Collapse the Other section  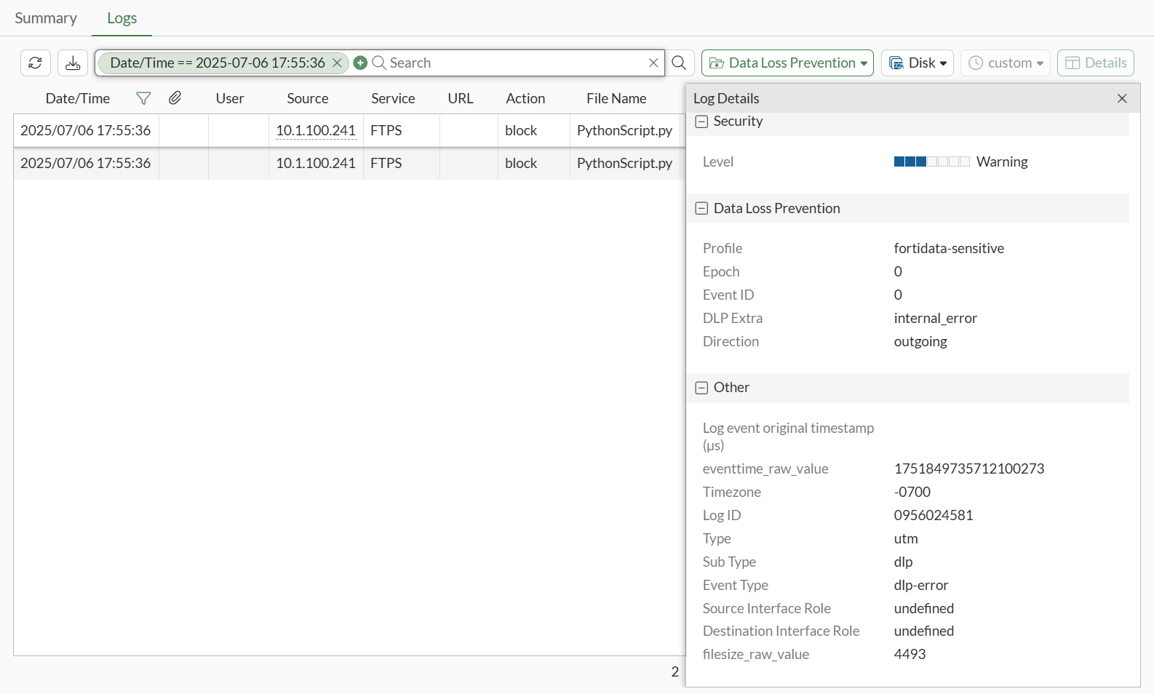701,388
